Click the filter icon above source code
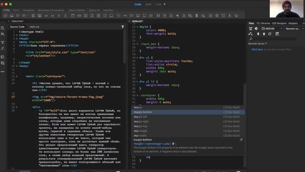The image size is (305, 172). click(122, 27)
